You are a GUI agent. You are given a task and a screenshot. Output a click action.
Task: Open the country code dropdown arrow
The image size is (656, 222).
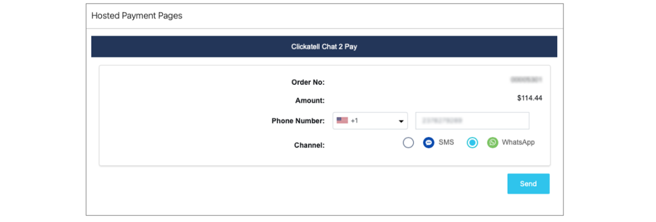point(401,122)
